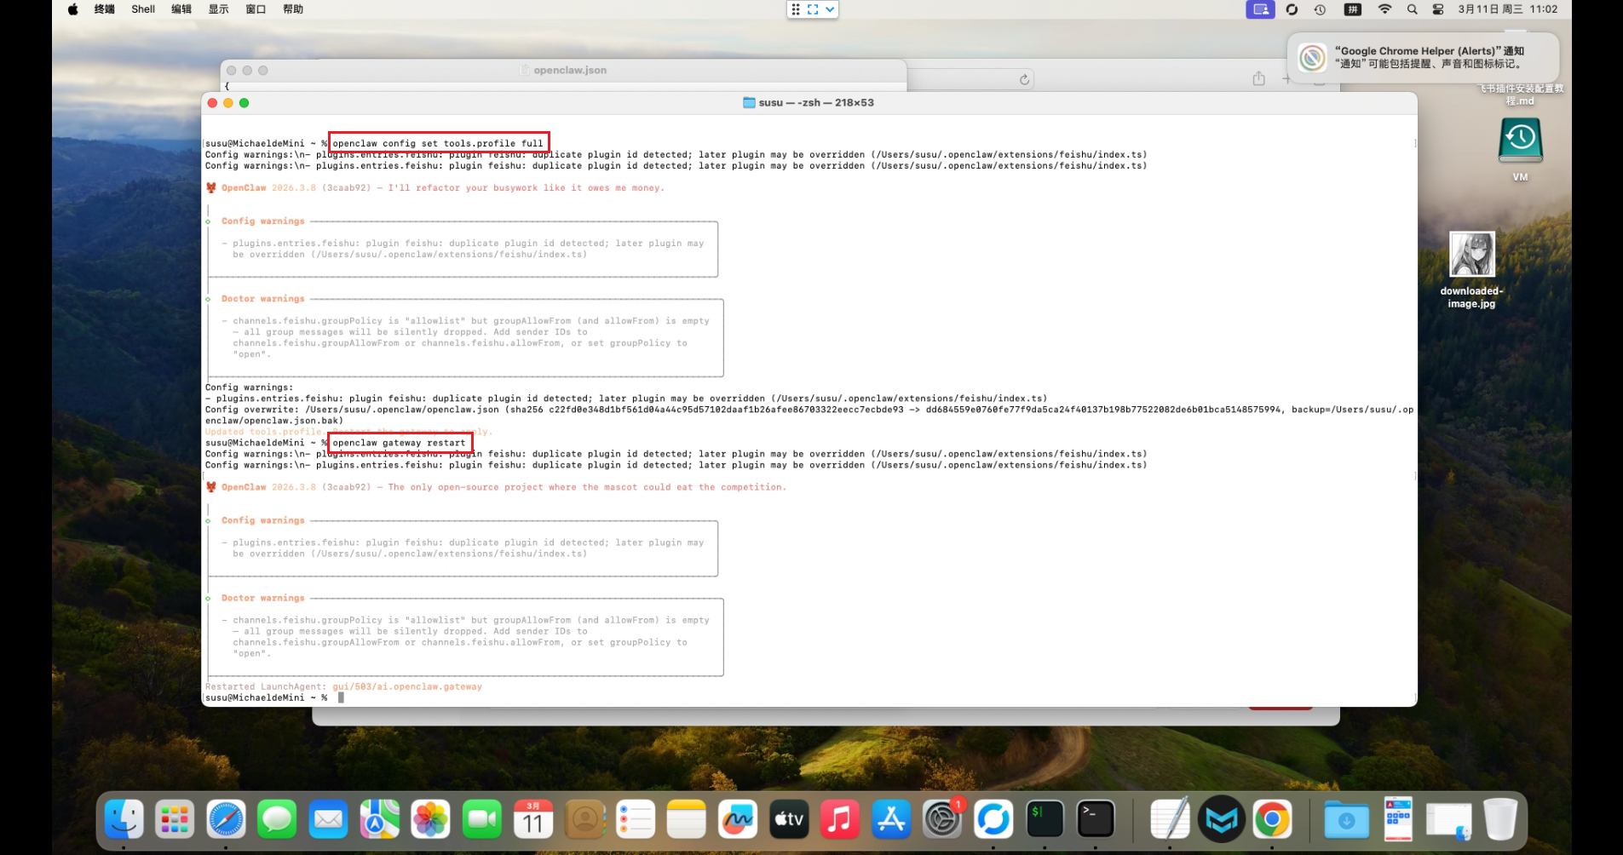Screen dimensions: 1623x855
Task: Select downloaded-image.jpg on the desktop
Action: tap(1471, 255)
